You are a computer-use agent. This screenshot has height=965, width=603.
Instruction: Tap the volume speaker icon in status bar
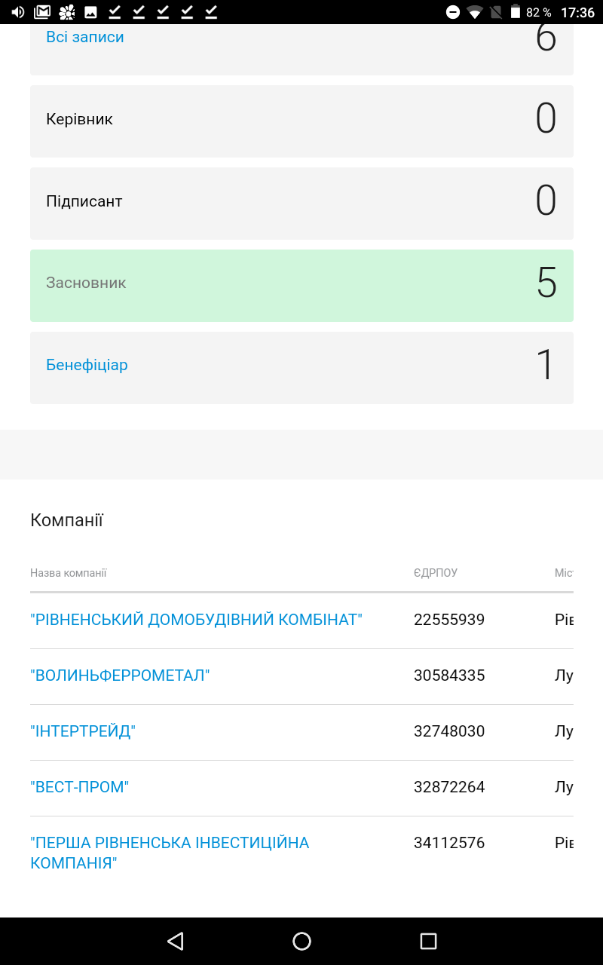(x=18, y=12)
